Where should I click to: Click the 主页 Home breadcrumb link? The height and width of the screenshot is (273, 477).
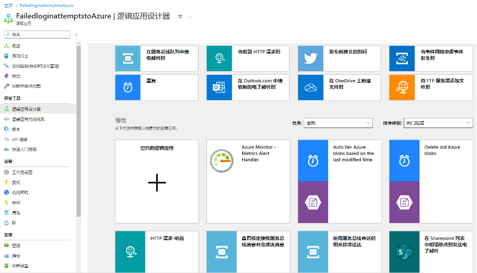(x=8, y=5)
